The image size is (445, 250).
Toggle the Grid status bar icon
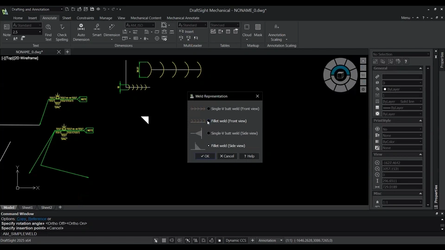tap(164, 240)
